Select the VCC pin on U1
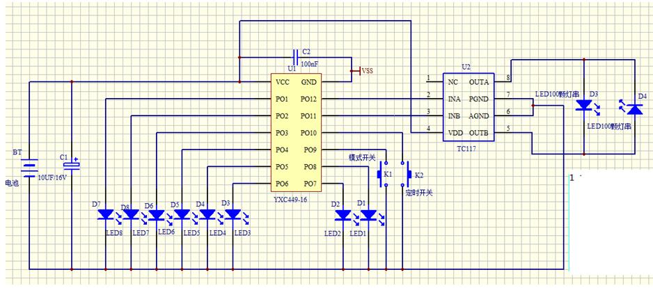Screen dimensions: 653x288 282,82
